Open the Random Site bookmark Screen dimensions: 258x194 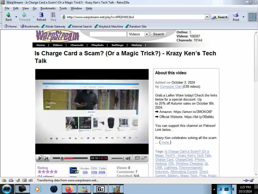136,26
